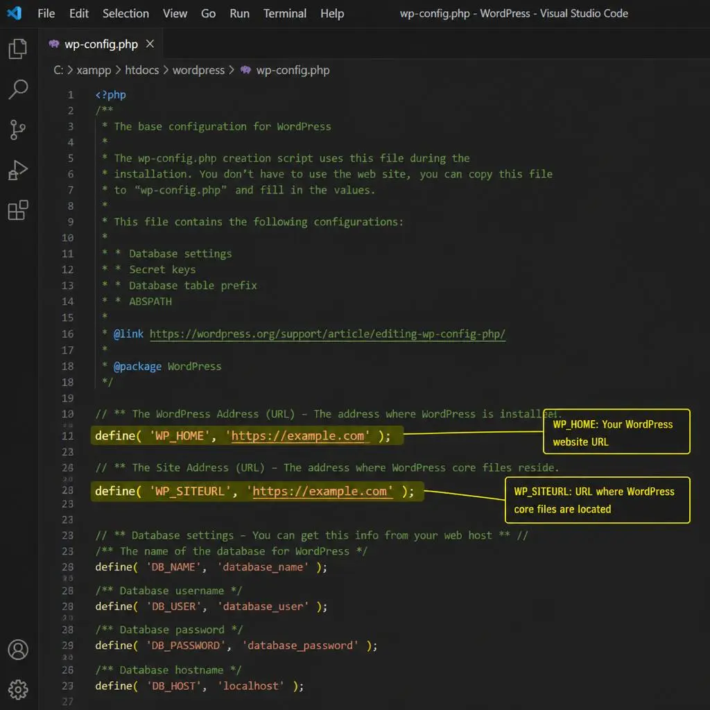This screenshot has width=710, height=710.
Task: Click the 'WP_HOME' constant string
Action: coord(180,435)
